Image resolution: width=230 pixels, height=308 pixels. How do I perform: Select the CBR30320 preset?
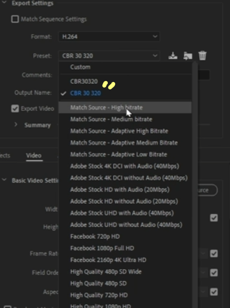coord(125,81)
